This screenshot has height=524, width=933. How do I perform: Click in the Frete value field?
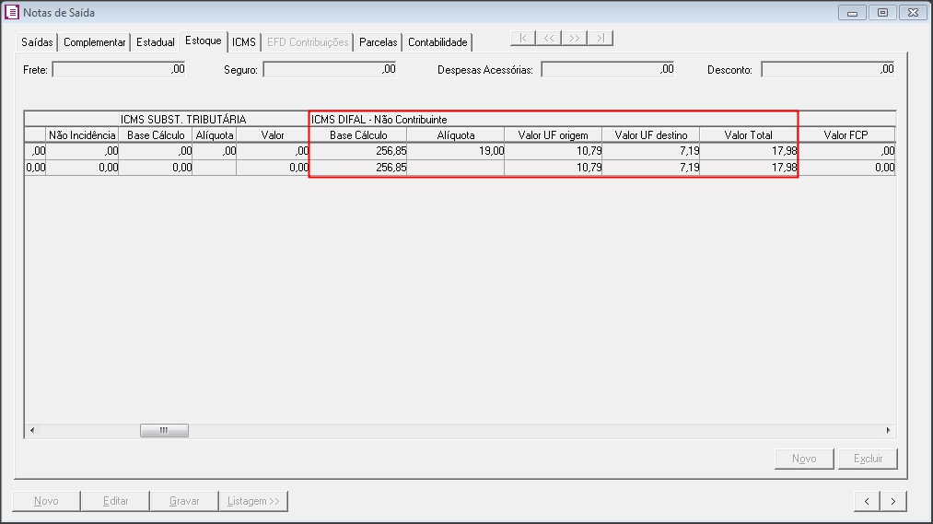pyautogui.click(x=120, y=69)
